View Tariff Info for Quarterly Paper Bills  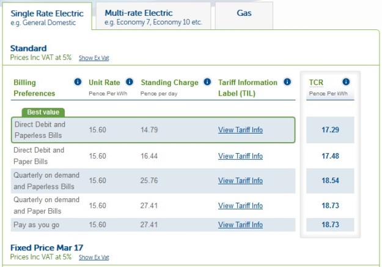pyautogui.click(x=240, y=205)
